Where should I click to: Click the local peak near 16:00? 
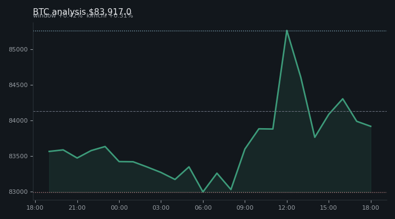pyautogui.click(x=342, y=99)
